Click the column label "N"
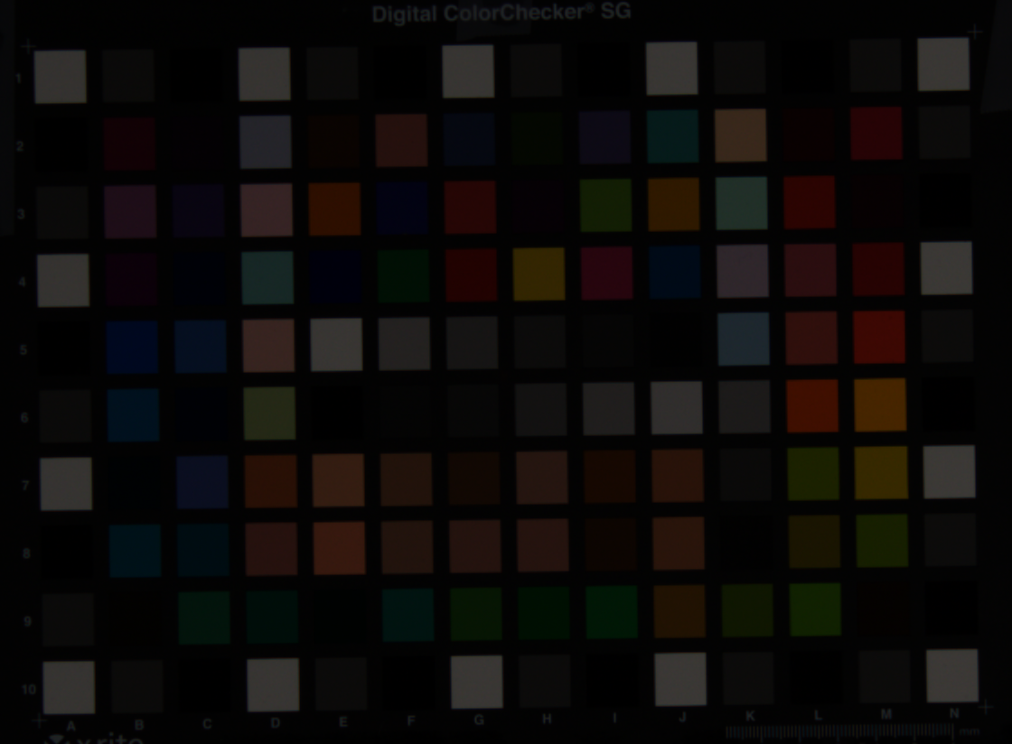 tap(954, 713)
